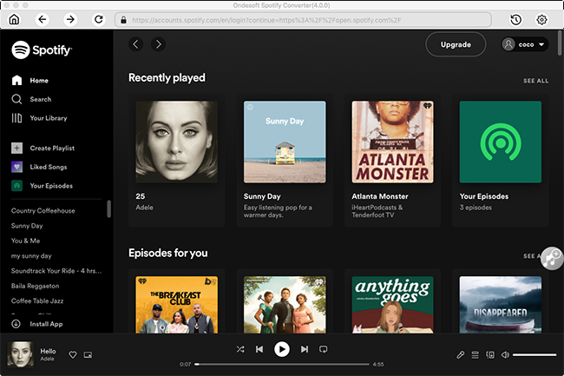Click the floating add-music icon
The width and height of the screenshot is (564, 376).
(552, 257)
